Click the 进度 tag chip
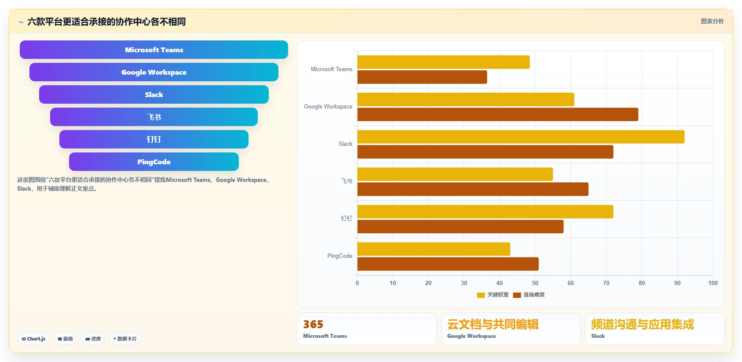Viewport: 742px width, 362px height. point(93,339)
